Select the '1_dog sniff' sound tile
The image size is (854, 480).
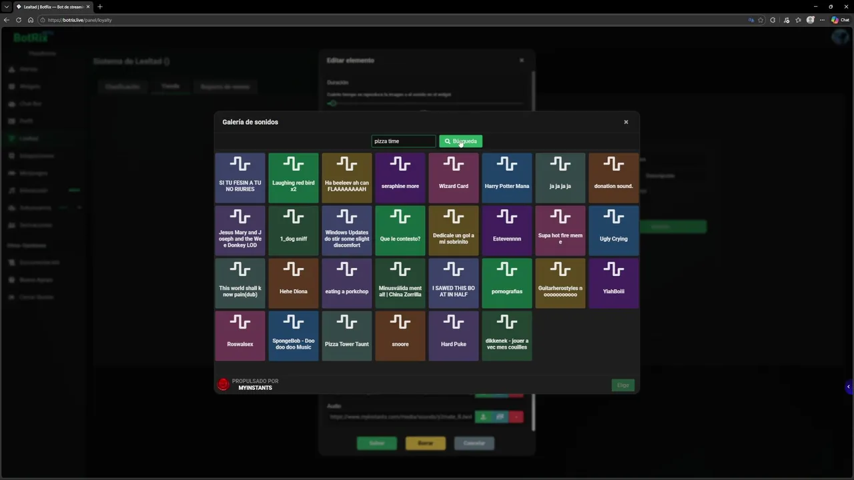tap(294, 230)
